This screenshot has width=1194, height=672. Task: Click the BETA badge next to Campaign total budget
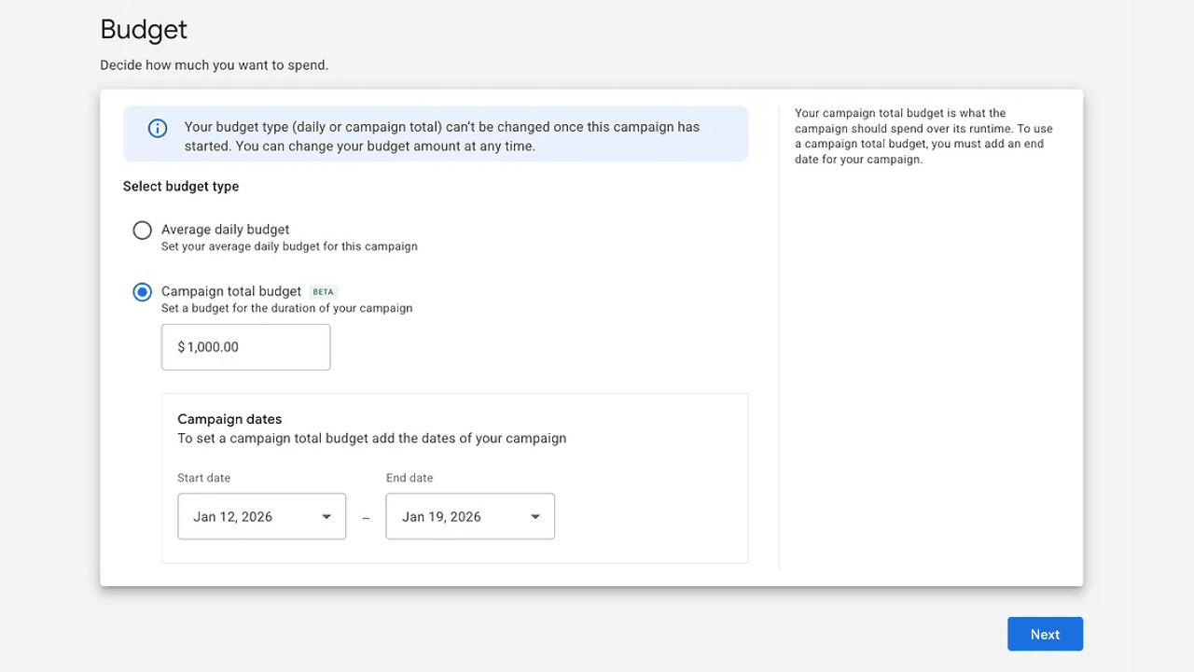(323, 292)
